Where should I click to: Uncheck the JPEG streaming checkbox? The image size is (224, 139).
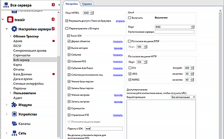[x=130, y=74]
